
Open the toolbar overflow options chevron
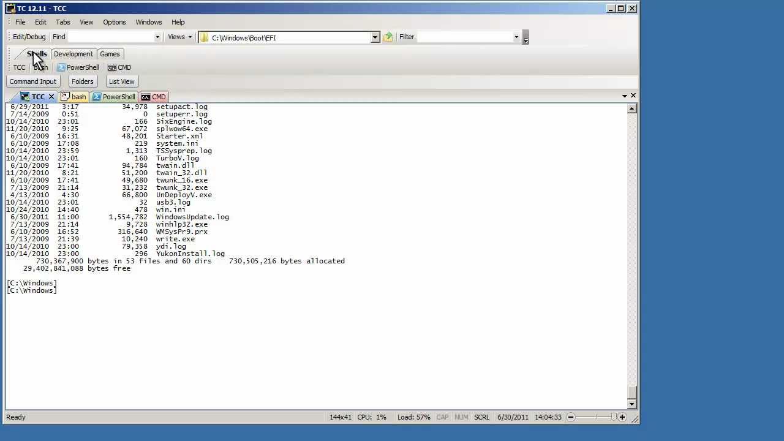pyautogui.click(x=526, y=38)
